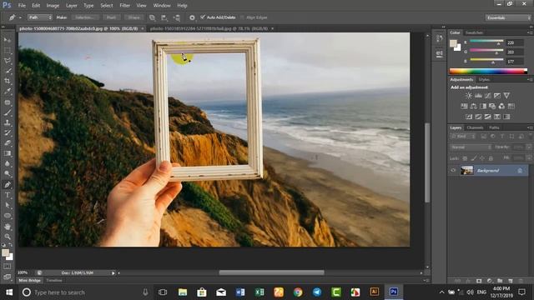This screenshot has height=300, width=534.
Task: Select the Path Selection tool
Action: tap(8, 205)
